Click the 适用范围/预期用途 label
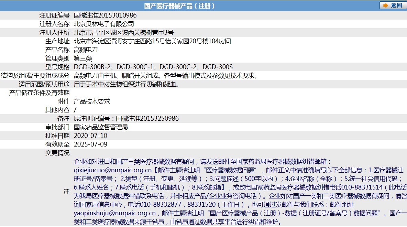The height and width of the screenshot is (227, 407). (44, 84)
